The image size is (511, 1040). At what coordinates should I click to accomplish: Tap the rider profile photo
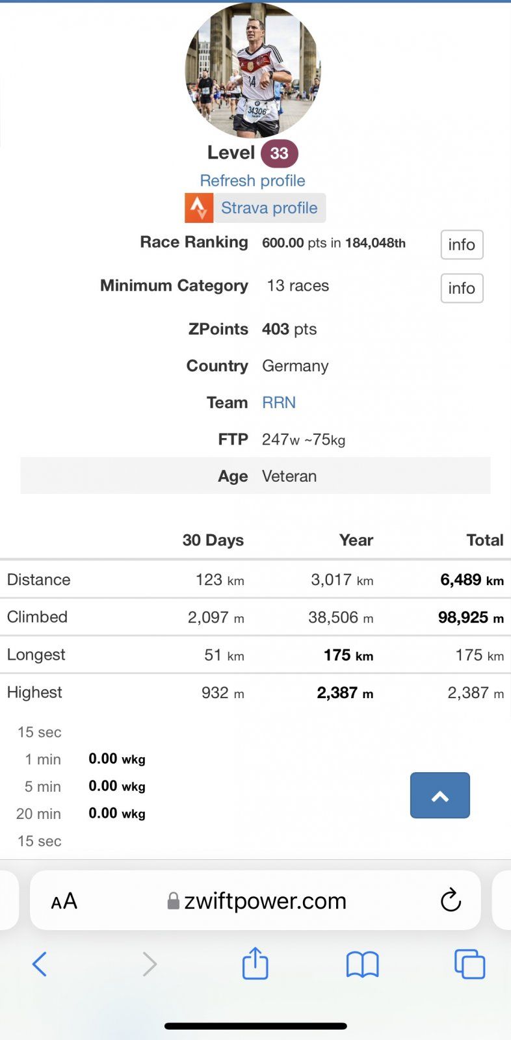pos(253,71)
